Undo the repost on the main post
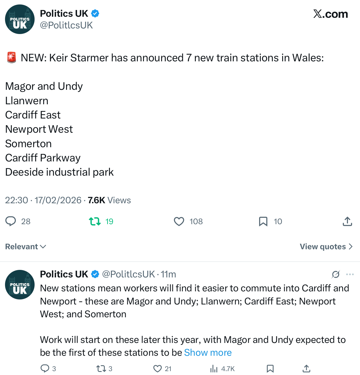360x375 pixels. [95, 221]
